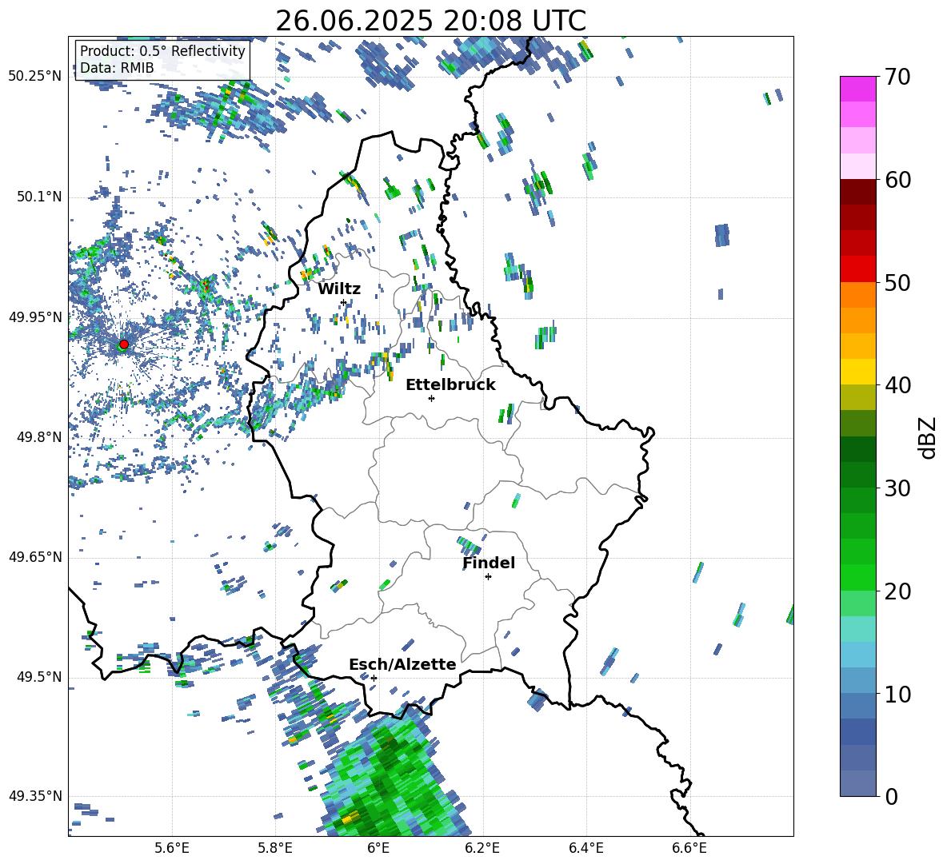Click the 10 label on the colorbar
The image size is (947, 864).
click(x=897, y=694)
